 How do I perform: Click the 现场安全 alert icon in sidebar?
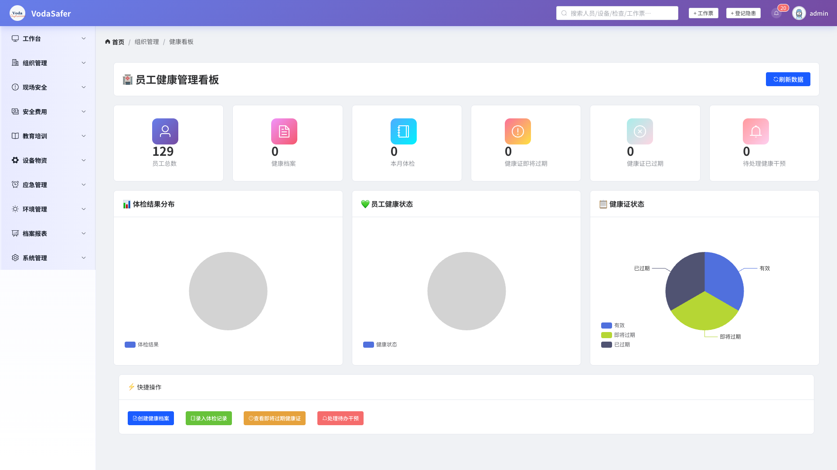point(15,87)
